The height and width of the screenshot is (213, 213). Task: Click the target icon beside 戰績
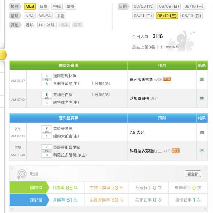[22, 174]
